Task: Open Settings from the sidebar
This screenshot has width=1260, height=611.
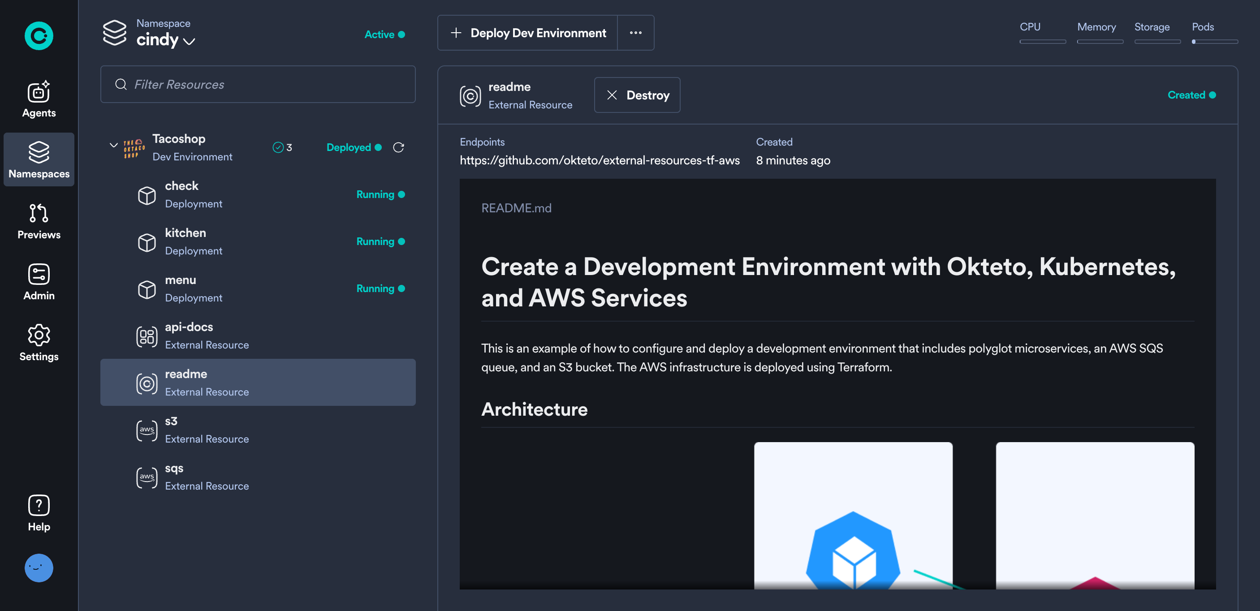Action: [x=39, y=343]
